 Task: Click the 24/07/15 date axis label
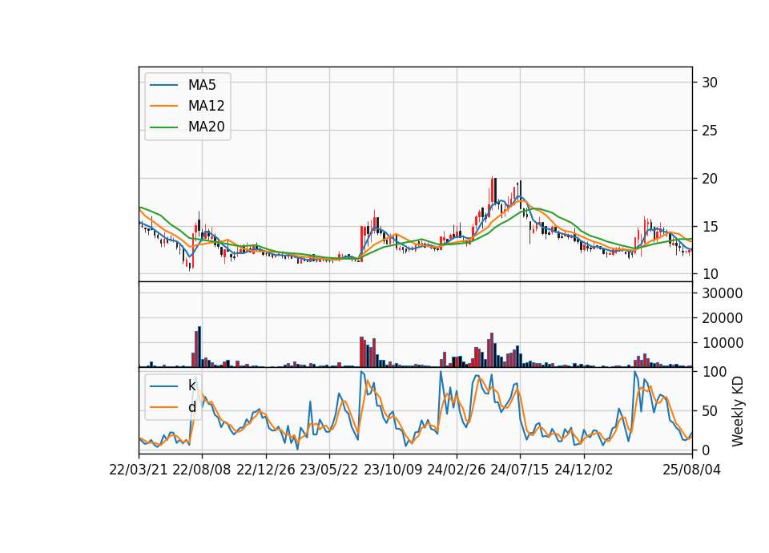(x=520, y=470)
